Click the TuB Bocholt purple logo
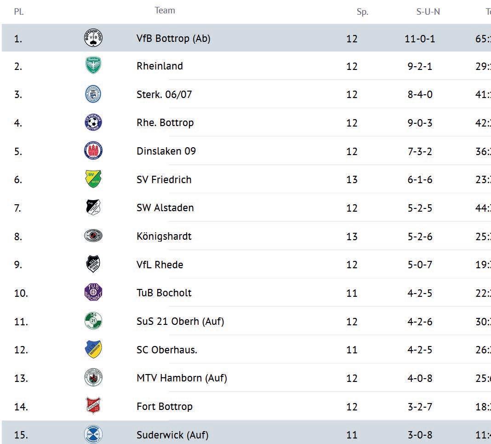The height and width of the screenshot is (444, 491). [93, 293]
